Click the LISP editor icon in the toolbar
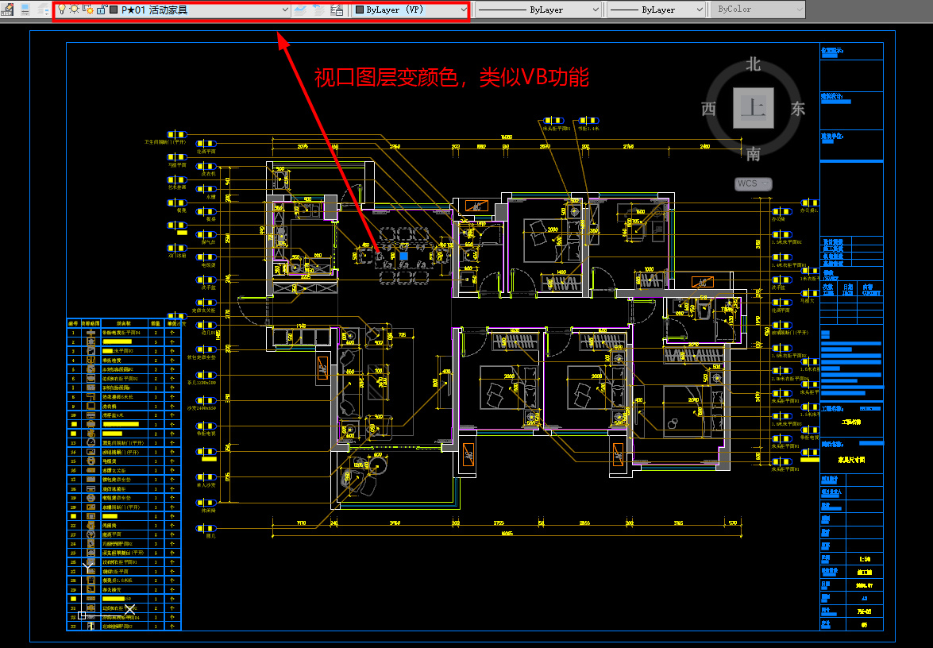Viewport: 933px width, 648px height. [x=6, y=10]
